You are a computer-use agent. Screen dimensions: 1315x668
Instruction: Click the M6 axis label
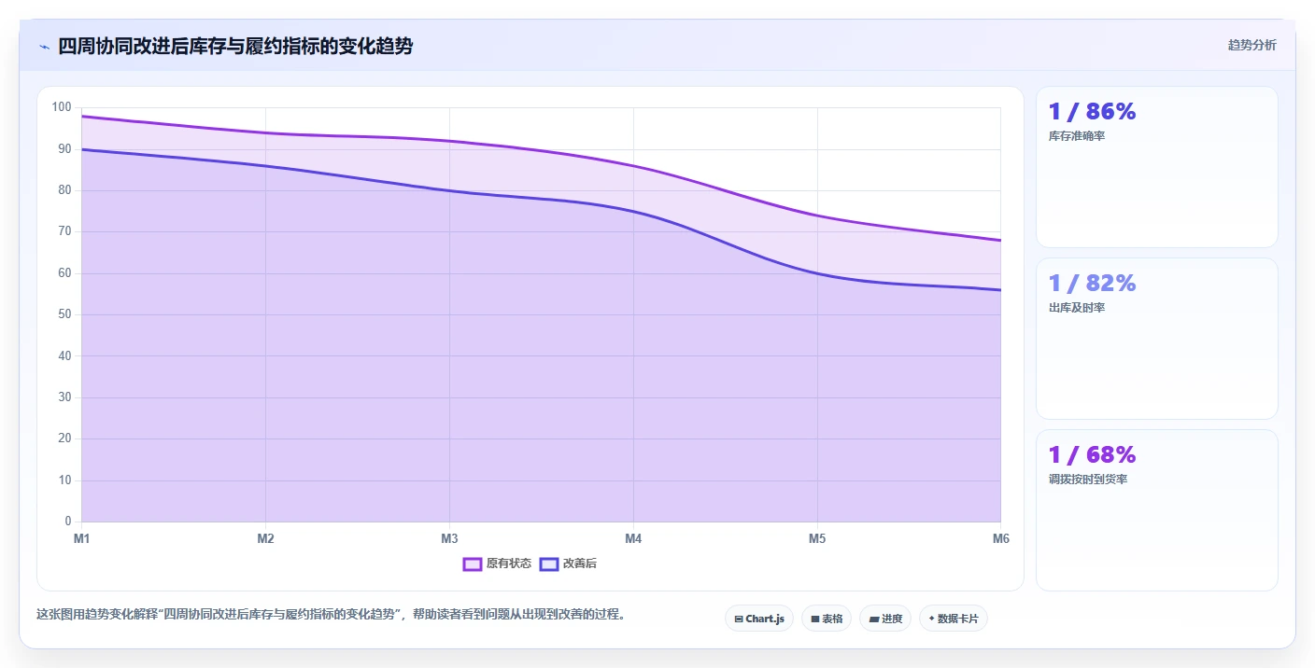[1000, 538]
